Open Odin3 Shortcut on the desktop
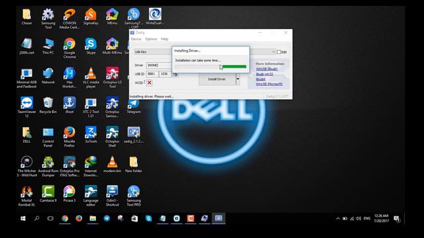This screenshot has width=424, height=238. tap(112, 196)
